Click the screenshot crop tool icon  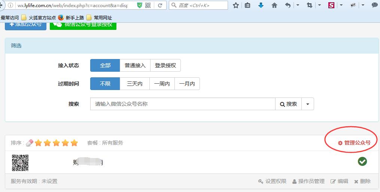click(309, 5)
